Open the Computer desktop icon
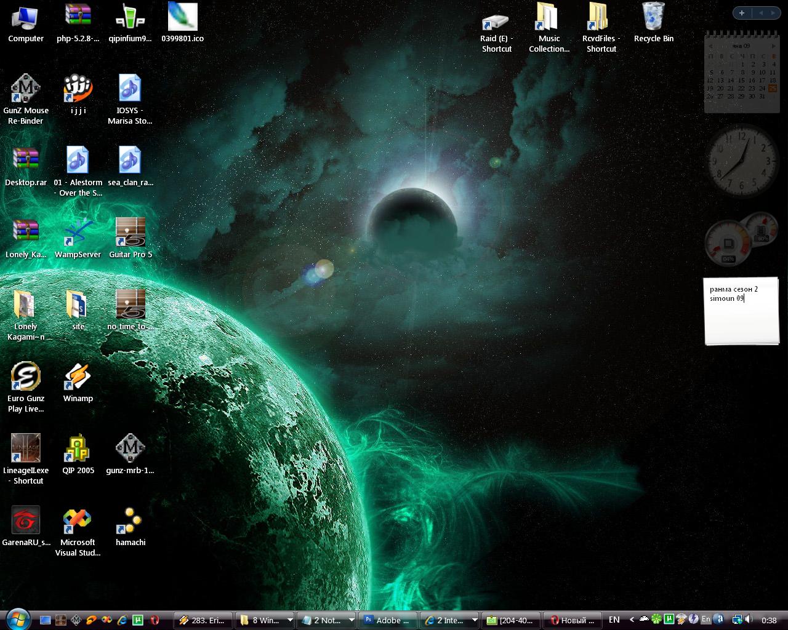The image size is (788, 630). pos(26,23)
